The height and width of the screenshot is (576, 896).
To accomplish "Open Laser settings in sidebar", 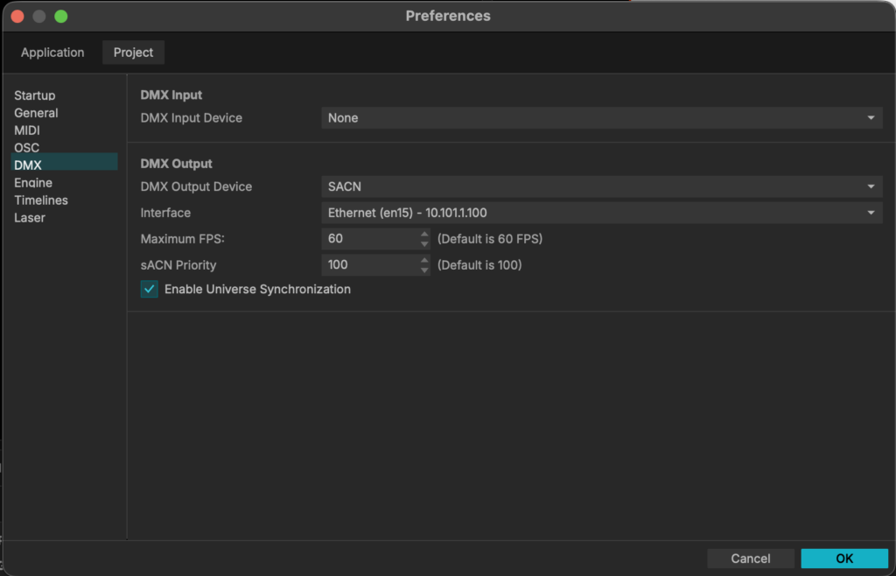I will tap(30, 218).
